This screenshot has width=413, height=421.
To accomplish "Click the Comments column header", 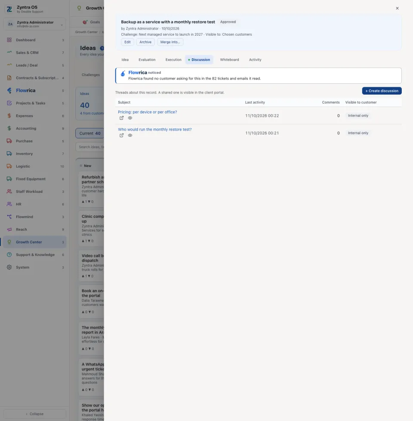I will (x=331, y=102).
